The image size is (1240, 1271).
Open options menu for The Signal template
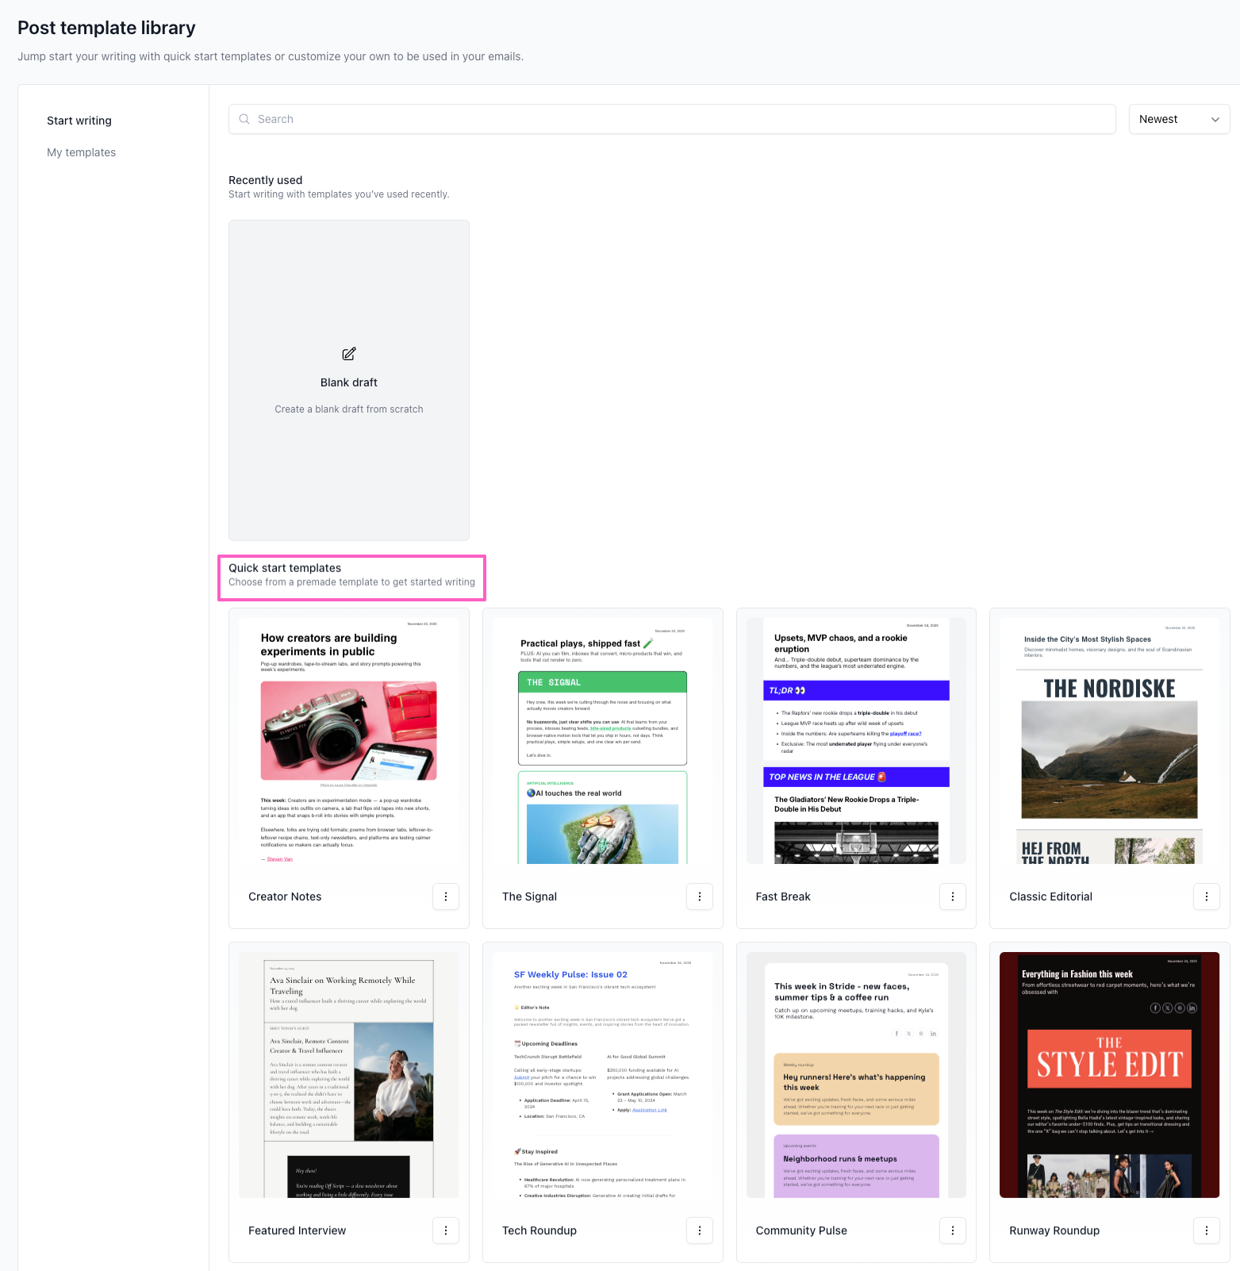point(699,897)
